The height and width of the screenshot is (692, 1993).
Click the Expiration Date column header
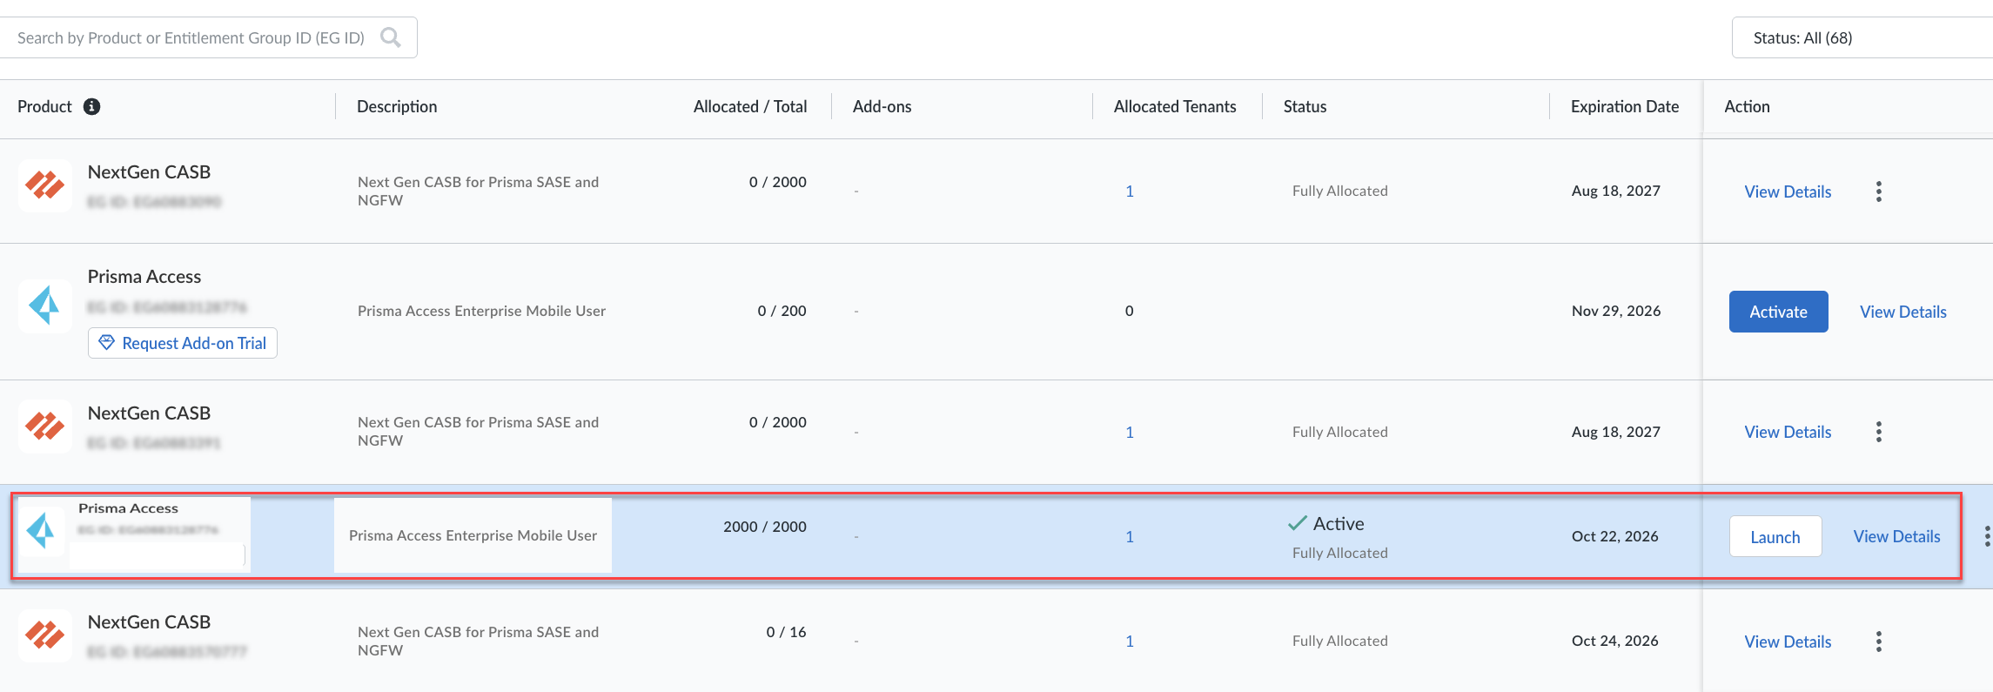tap(1624, 106)
